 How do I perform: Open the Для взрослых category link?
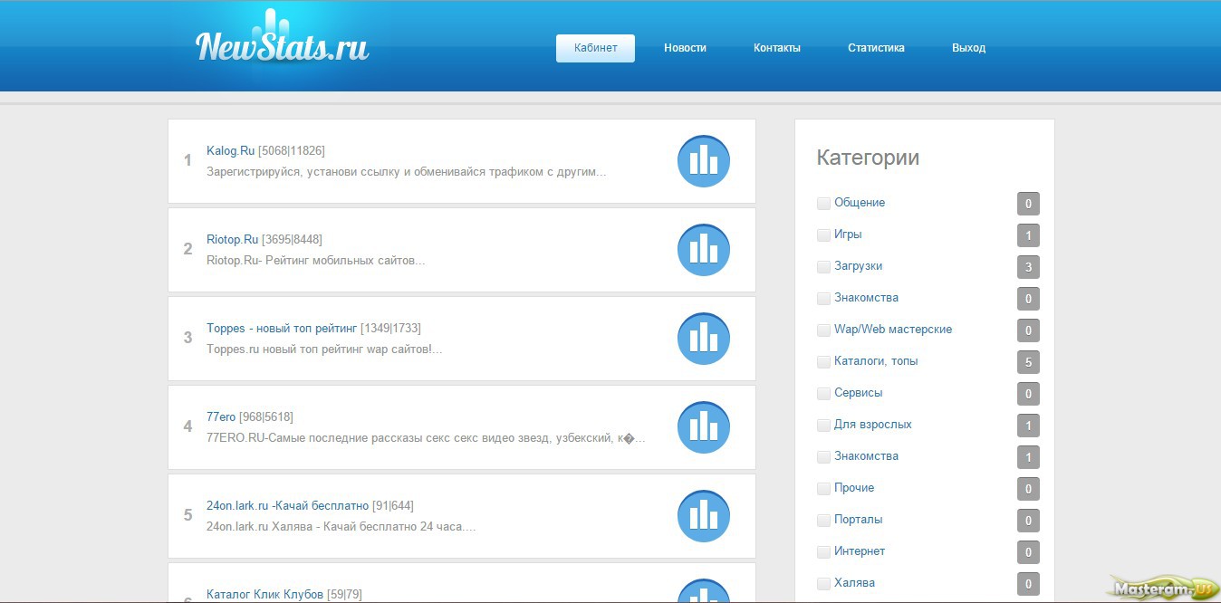point(873,425)
